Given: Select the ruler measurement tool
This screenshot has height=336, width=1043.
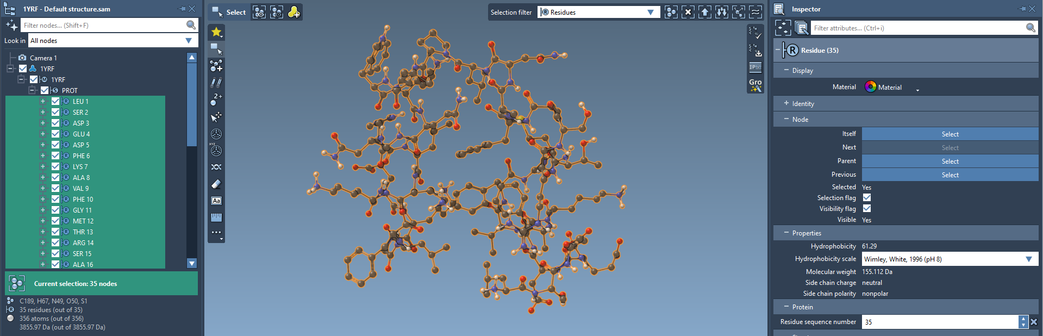Looking at the screenshot, I should click(x=216, y=217).
